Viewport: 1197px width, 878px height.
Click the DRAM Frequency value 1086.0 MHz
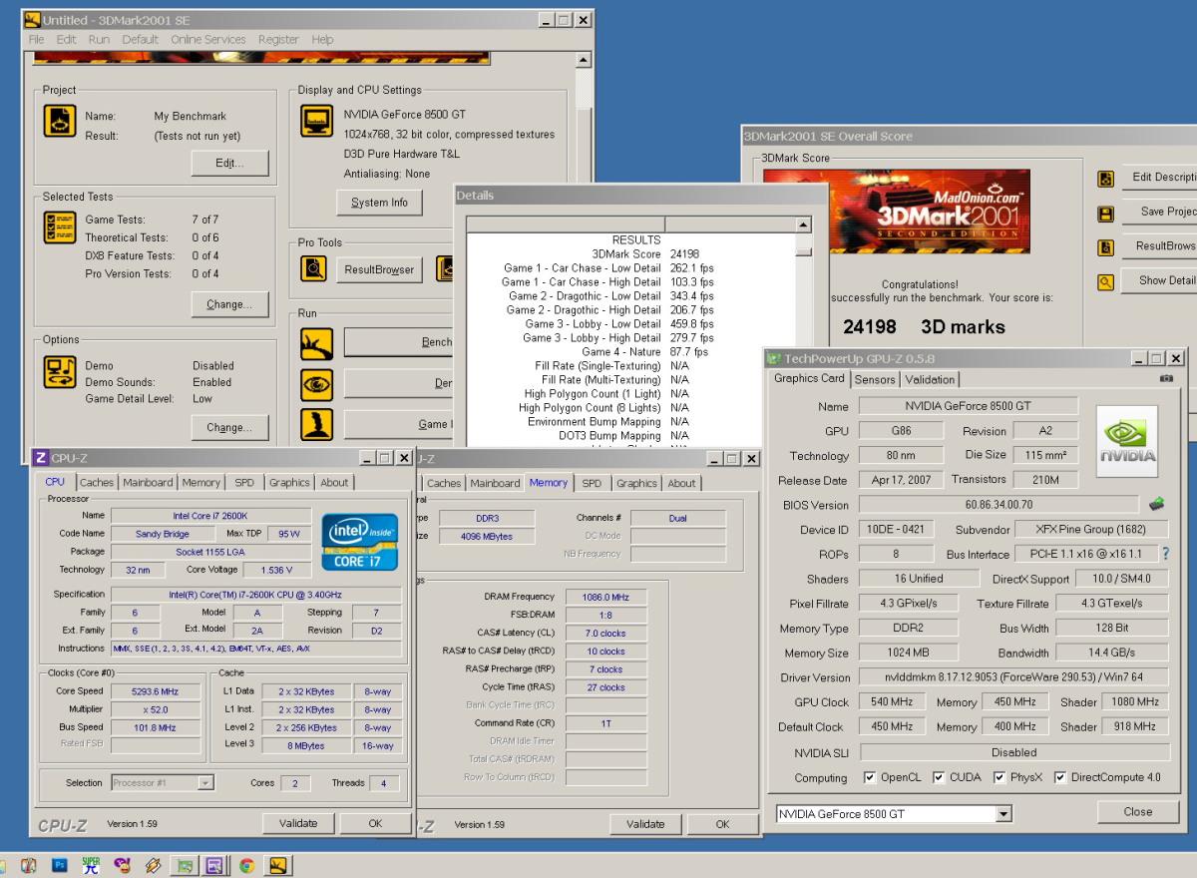pyautogui.click(x=606, y=597)
